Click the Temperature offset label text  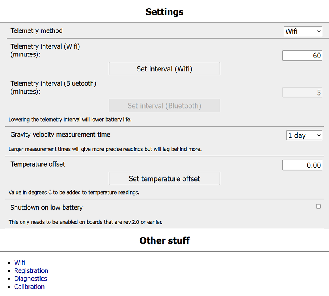(x=38, y=164)
